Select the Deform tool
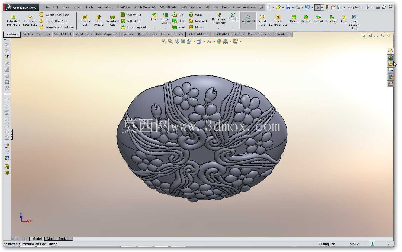Image resolution: width=402 pixels, height=252 pixels. tap(306, 19)
